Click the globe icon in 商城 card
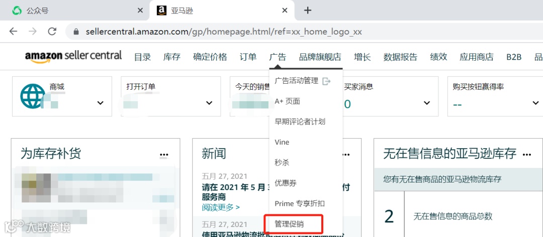Viewport: 543px width, 237px height. click(33, 96)
